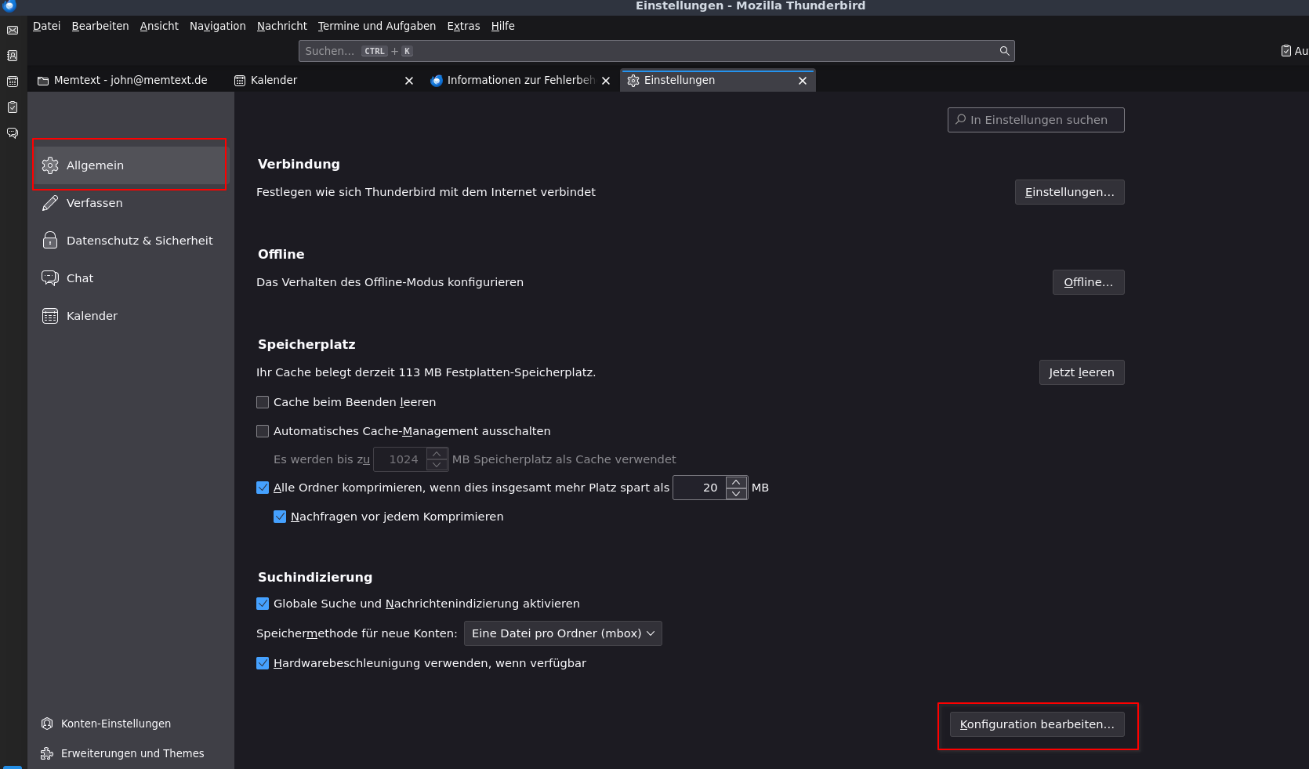
Task: Click the Allgemein gear icon
Action: pyautogui.click(x=50, y=165)
